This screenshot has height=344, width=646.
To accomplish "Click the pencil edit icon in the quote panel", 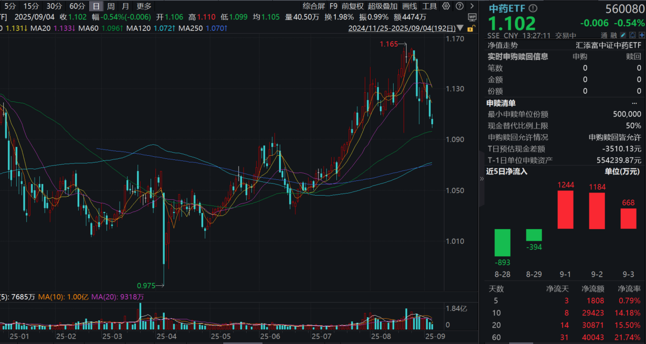I will [622, 35].
